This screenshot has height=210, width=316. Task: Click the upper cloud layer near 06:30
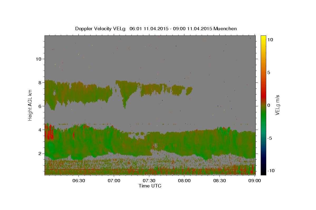click(x=78, y=92)
